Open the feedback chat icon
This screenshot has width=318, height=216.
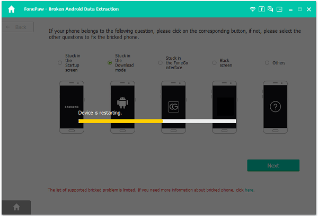[270, 9]
